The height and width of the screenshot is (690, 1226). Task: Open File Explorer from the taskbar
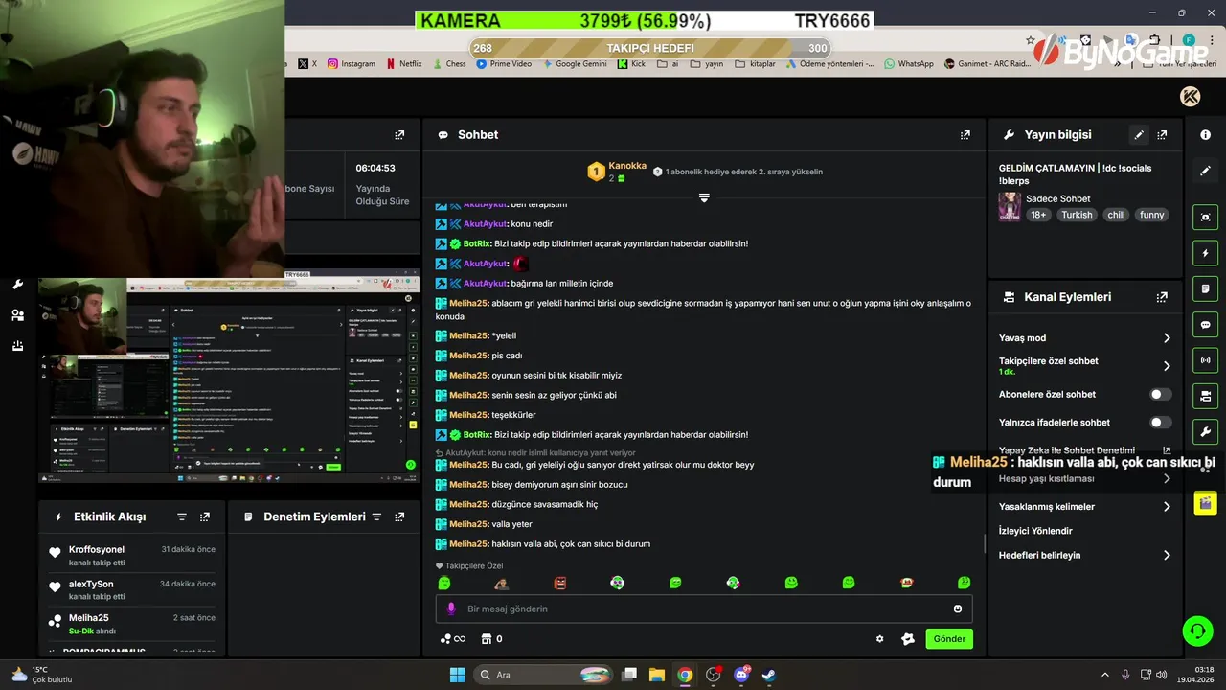(x=657, y=675)
